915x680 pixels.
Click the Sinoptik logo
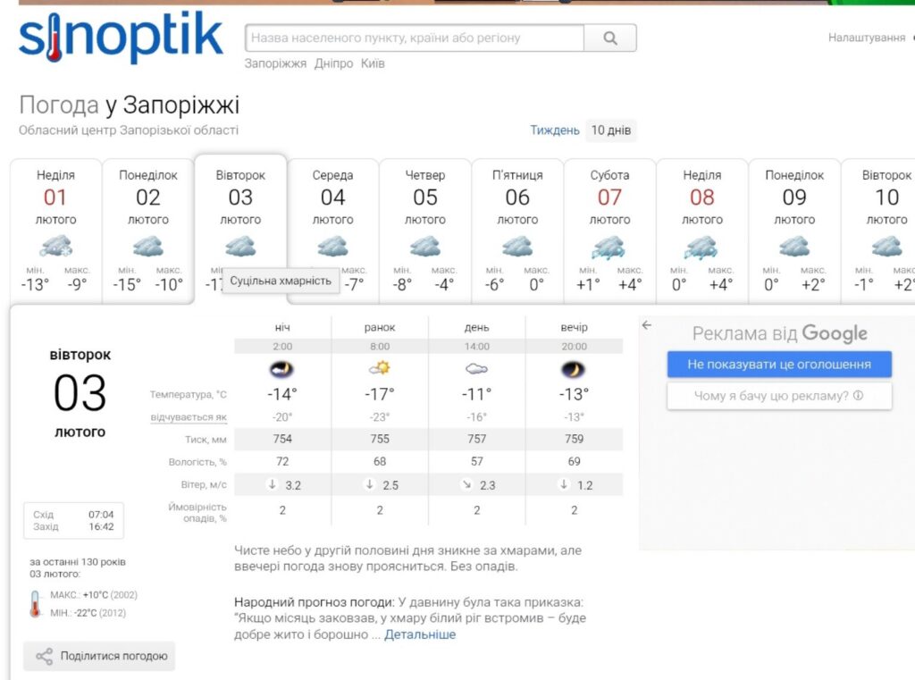121,38
